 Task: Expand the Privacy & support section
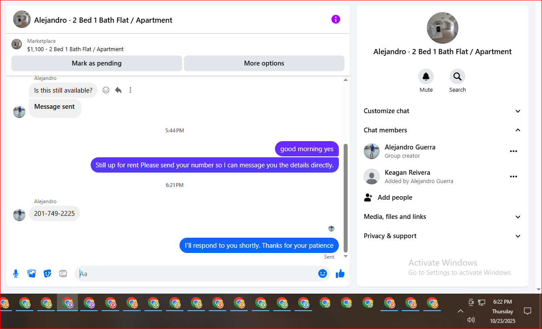(x=443, y=236)
